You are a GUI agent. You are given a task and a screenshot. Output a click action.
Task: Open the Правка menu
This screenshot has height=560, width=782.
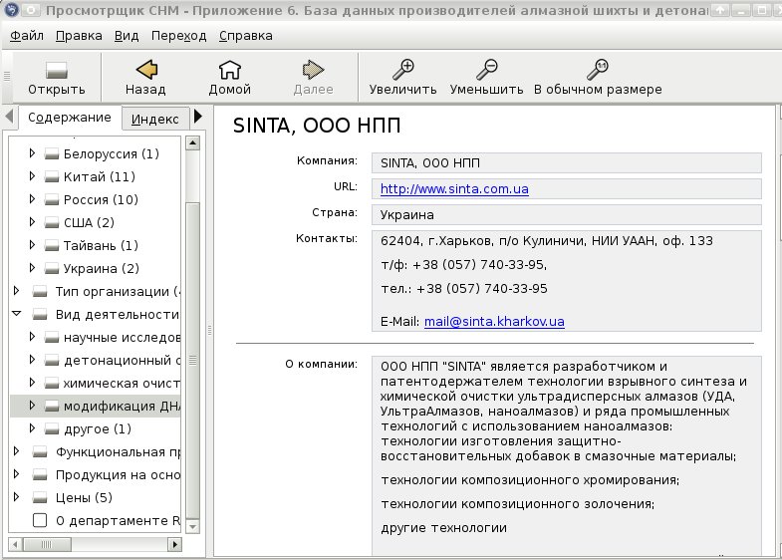point(79,36)
